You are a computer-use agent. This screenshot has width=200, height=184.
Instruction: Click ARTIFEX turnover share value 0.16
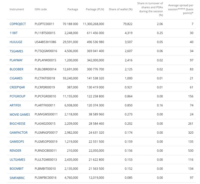tap(160, 105)
